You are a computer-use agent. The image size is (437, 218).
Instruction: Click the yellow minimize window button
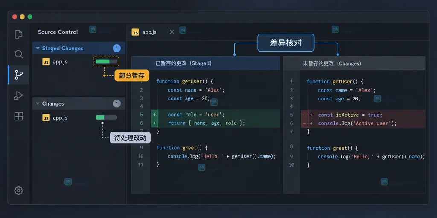point(22,17)
